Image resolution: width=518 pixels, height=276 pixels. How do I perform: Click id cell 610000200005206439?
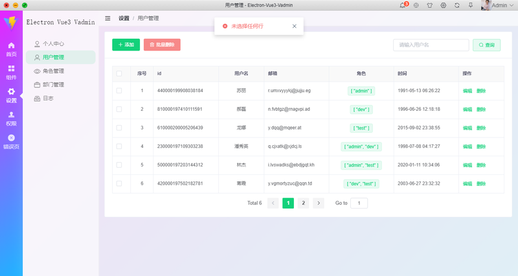click(x=180, y=128)
